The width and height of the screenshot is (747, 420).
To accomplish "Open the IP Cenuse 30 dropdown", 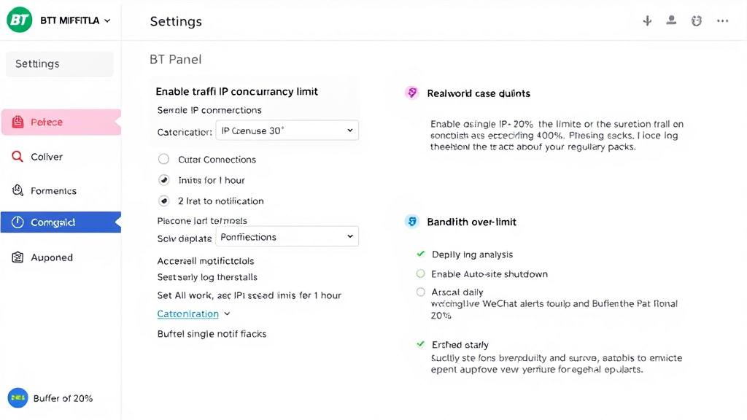I will (287, 131).
